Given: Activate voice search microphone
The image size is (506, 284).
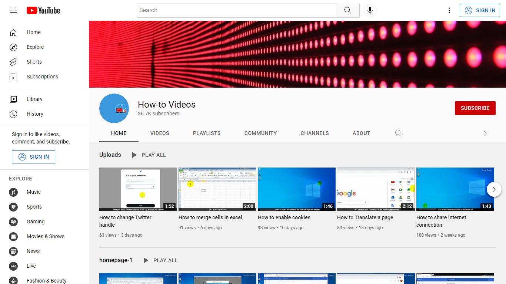Looking at the screenshot, I should [x=370, y=10].
